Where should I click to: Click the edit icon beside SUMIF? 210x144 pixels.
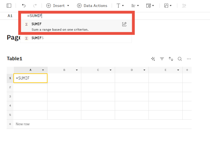pyautogui.click(x=125, y=24)
